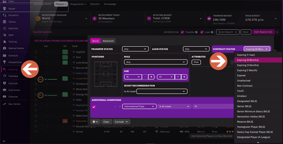Click Clear beside Quick Search
The height and width of the screenshot is (144, 283).
click(x=245, y=32)
